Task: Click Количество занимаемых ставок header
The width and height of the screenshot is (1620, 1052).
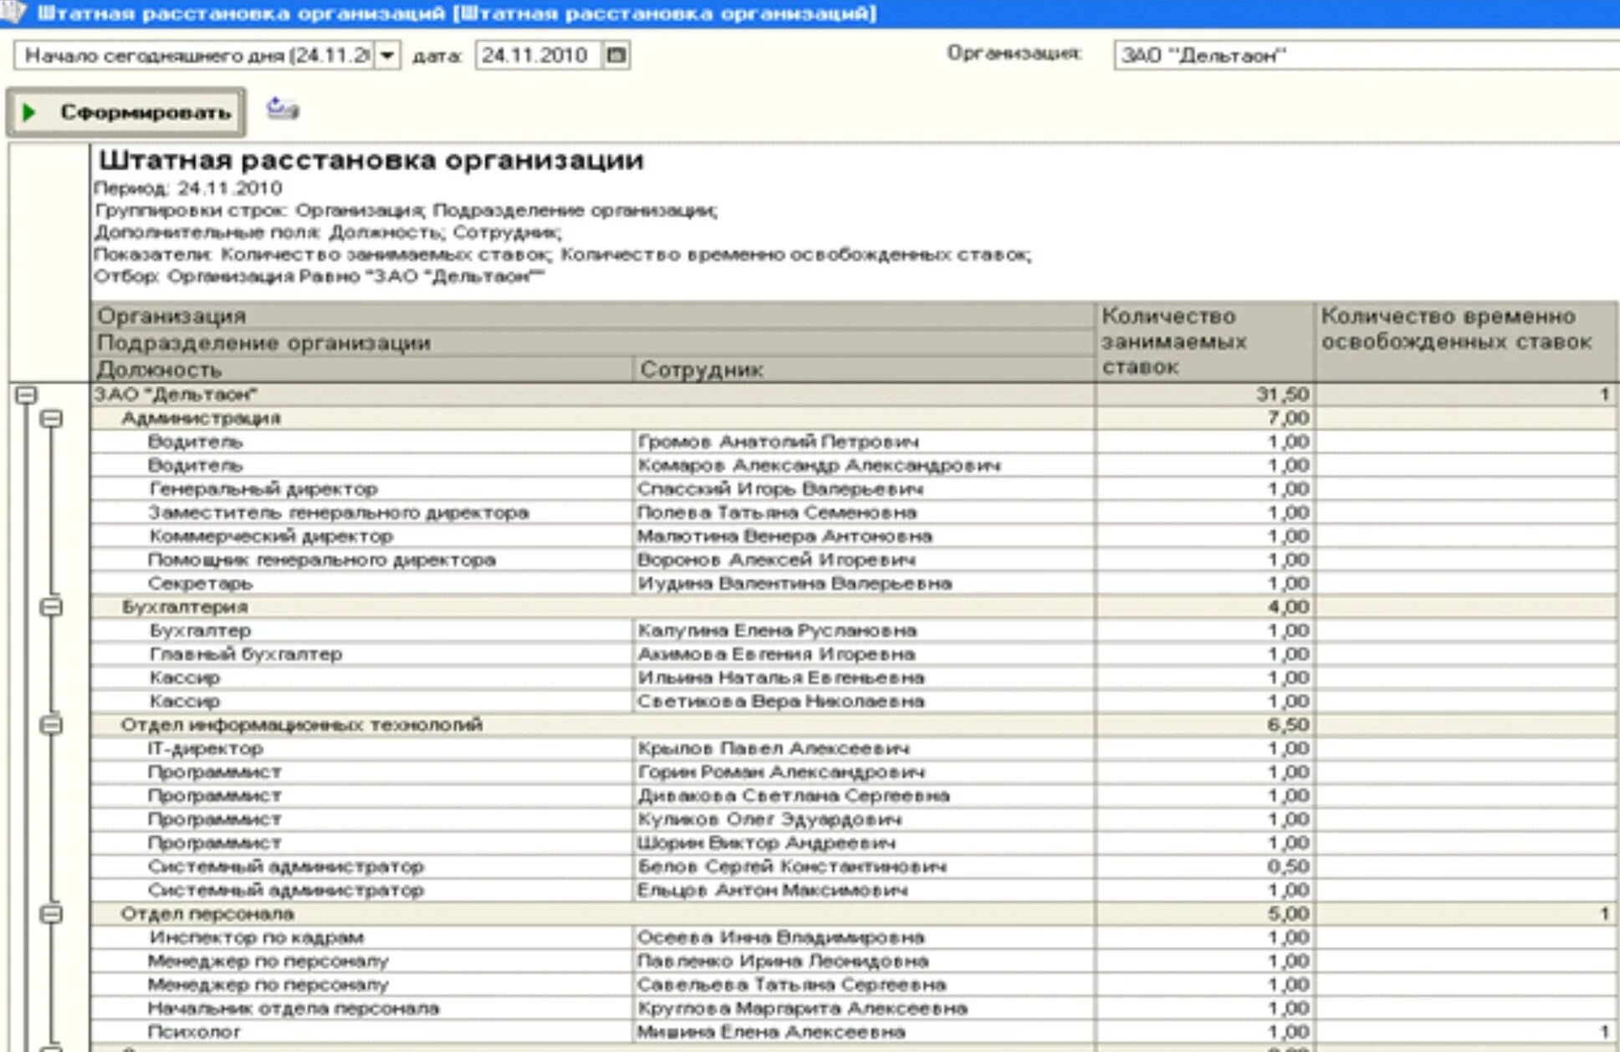Action: click(x=1204, y=341)
